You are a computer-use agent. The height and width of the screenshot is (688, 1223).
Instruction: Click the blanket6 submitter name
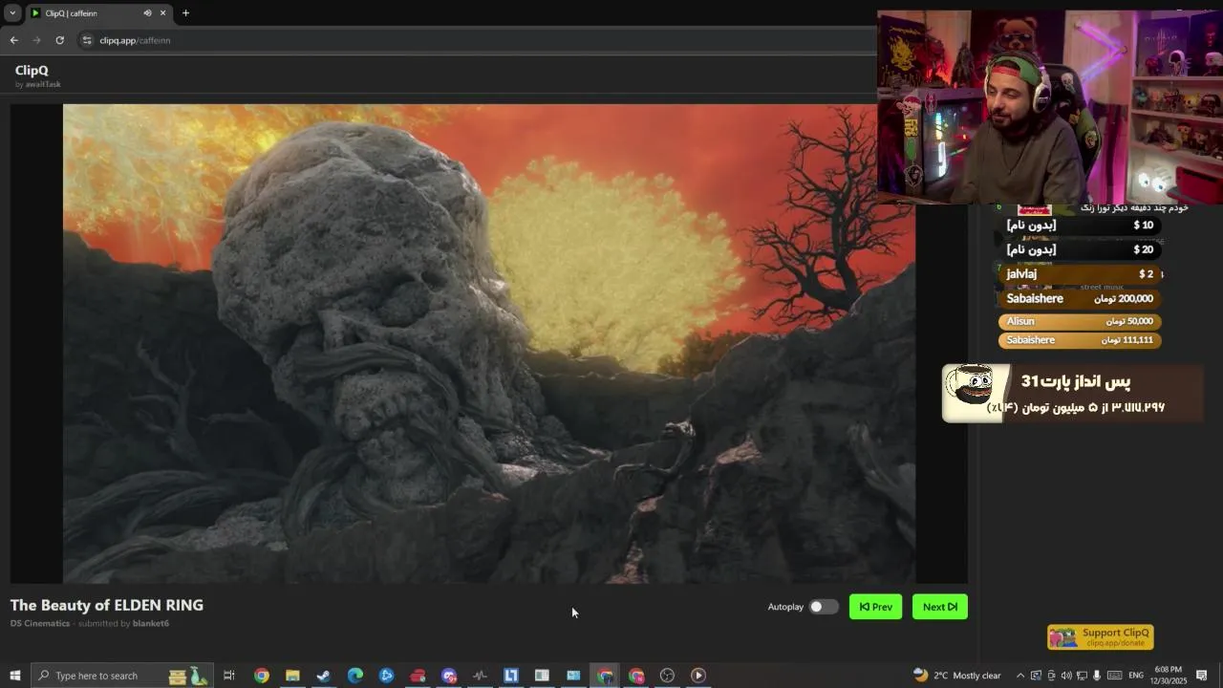coord(151,623)
